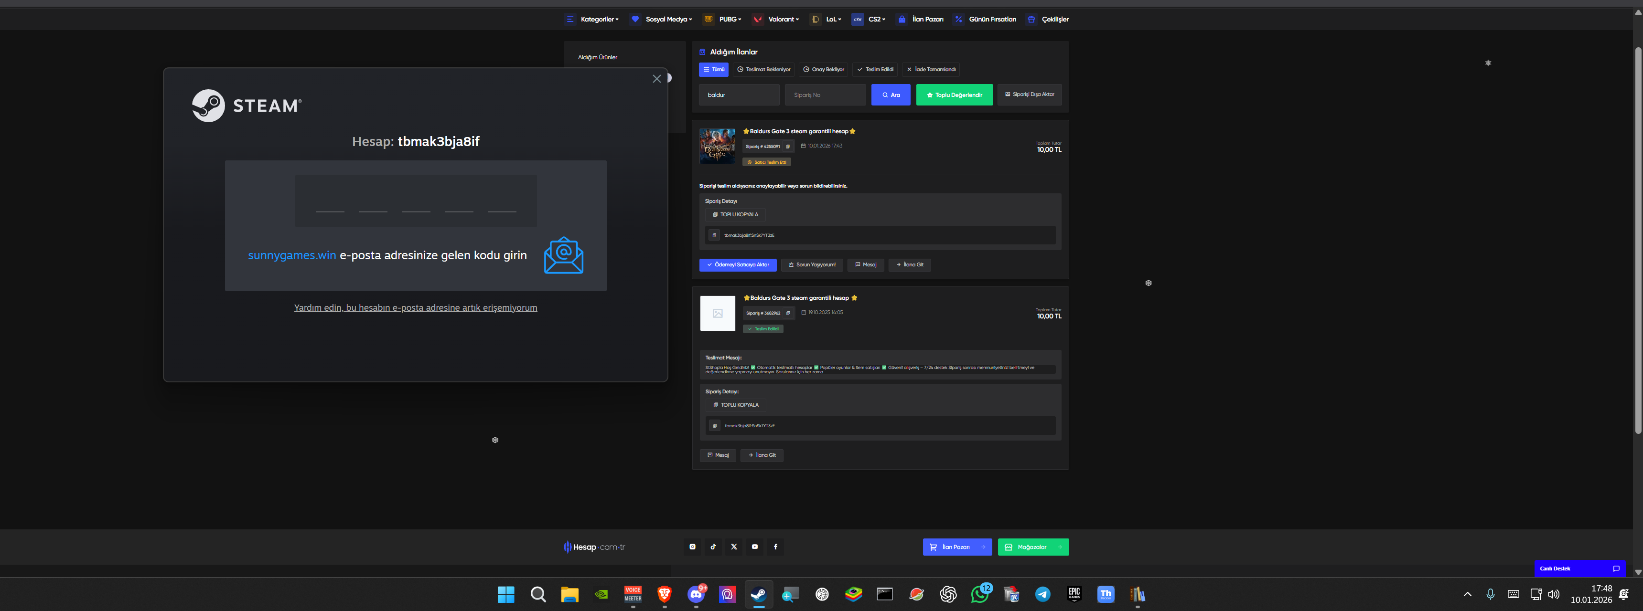Copy order number 4255091

pyautogui.click(x=788, y=147)
